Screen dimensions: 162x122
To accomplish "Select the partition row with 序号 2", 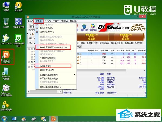I will click(x=111, y=60).
